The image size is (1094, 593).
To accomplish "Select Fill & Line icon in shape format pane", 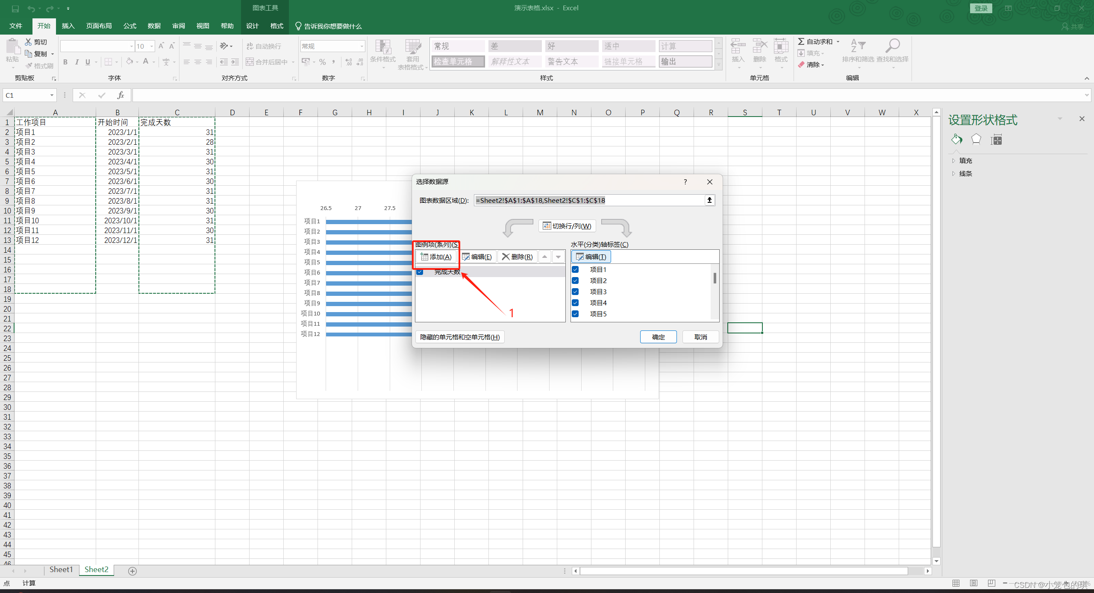I will click(956, 139).
